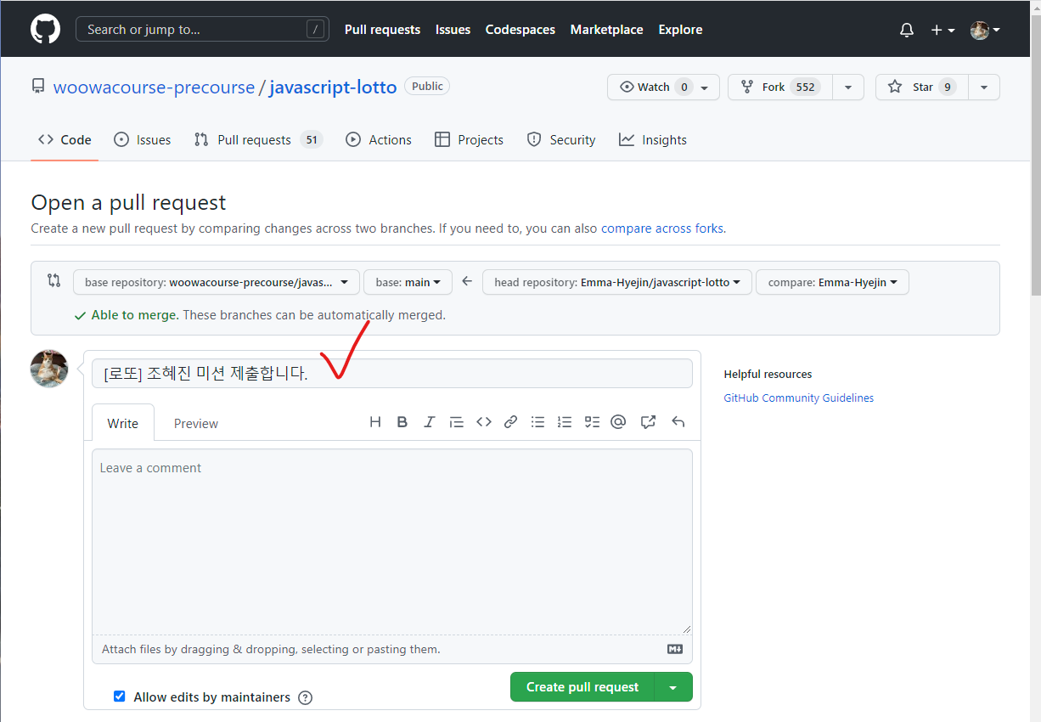Open the user avatar menu in header
The width and height of the screenshot is (1041, 722).
[x=985, y=30]
